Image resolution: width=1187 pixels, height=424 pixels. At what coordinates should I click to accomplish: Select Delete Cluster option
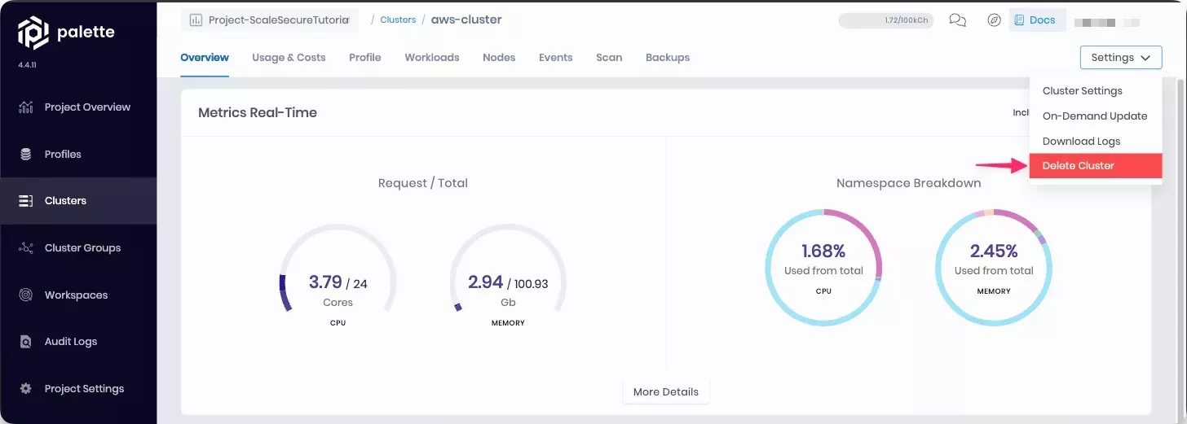[1096, 166]
